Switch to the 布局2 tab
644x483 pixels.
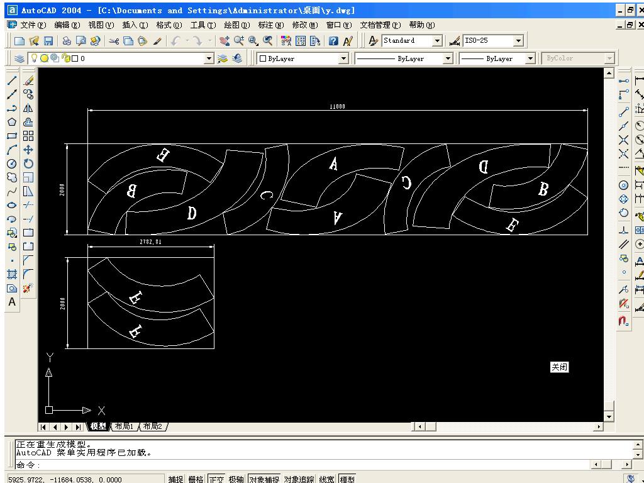[152, 426]
